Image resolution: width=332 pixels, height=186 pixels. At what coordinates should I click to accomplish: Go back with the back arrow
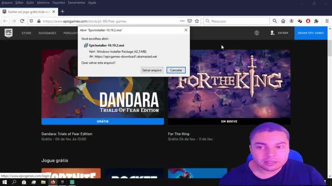point(5,21)
